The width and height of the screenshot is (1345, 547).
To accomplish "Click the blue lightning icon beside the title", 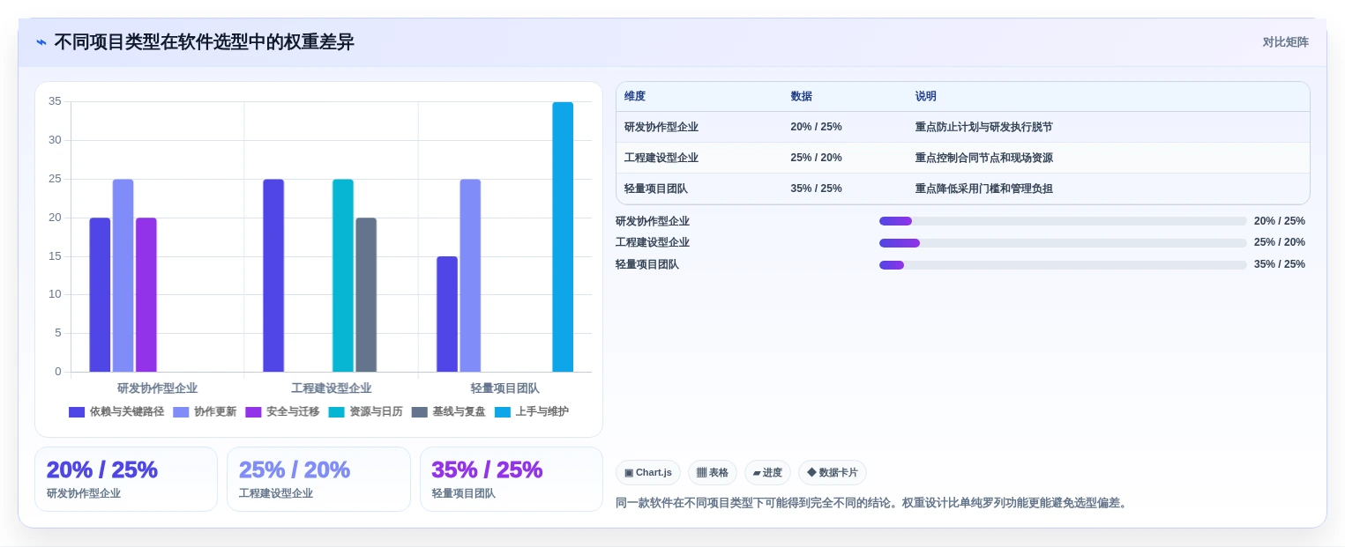I will [41, 42].
